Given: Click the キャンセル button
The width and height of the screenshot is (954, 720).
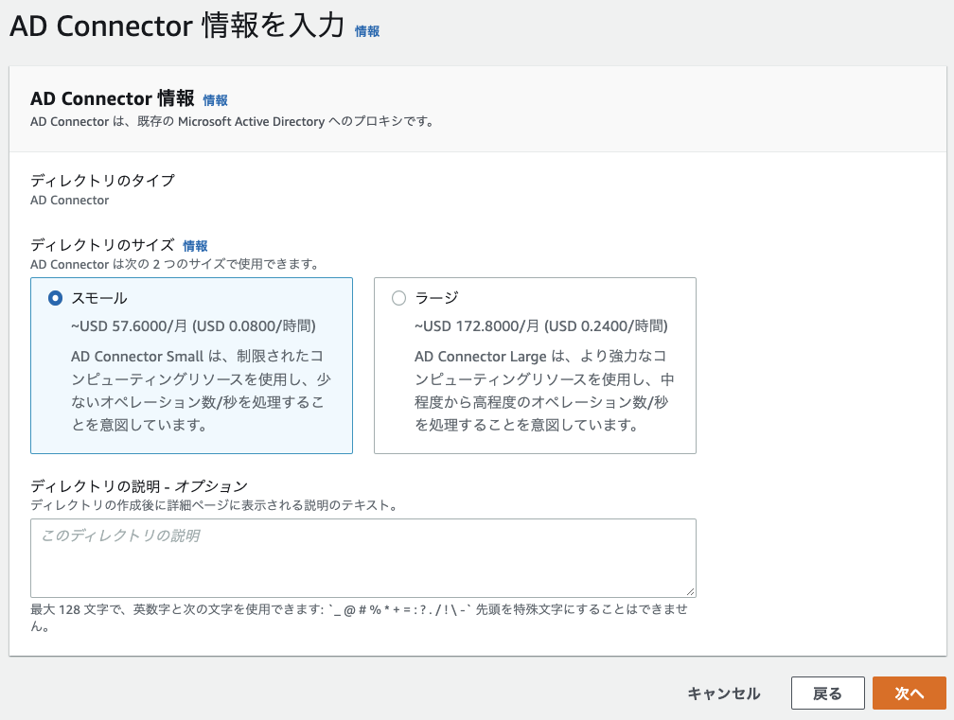Looking at the screenshot, I should click(x=723, y=694).
